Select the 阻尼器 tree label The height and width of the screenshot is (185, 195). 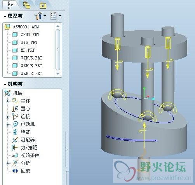(x=28, y=140)
